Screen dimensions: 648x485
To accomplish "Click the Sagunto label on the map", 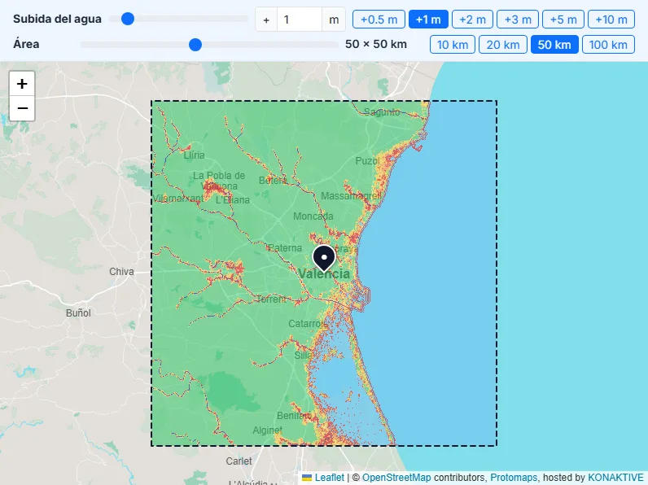I will pos(382,112).
